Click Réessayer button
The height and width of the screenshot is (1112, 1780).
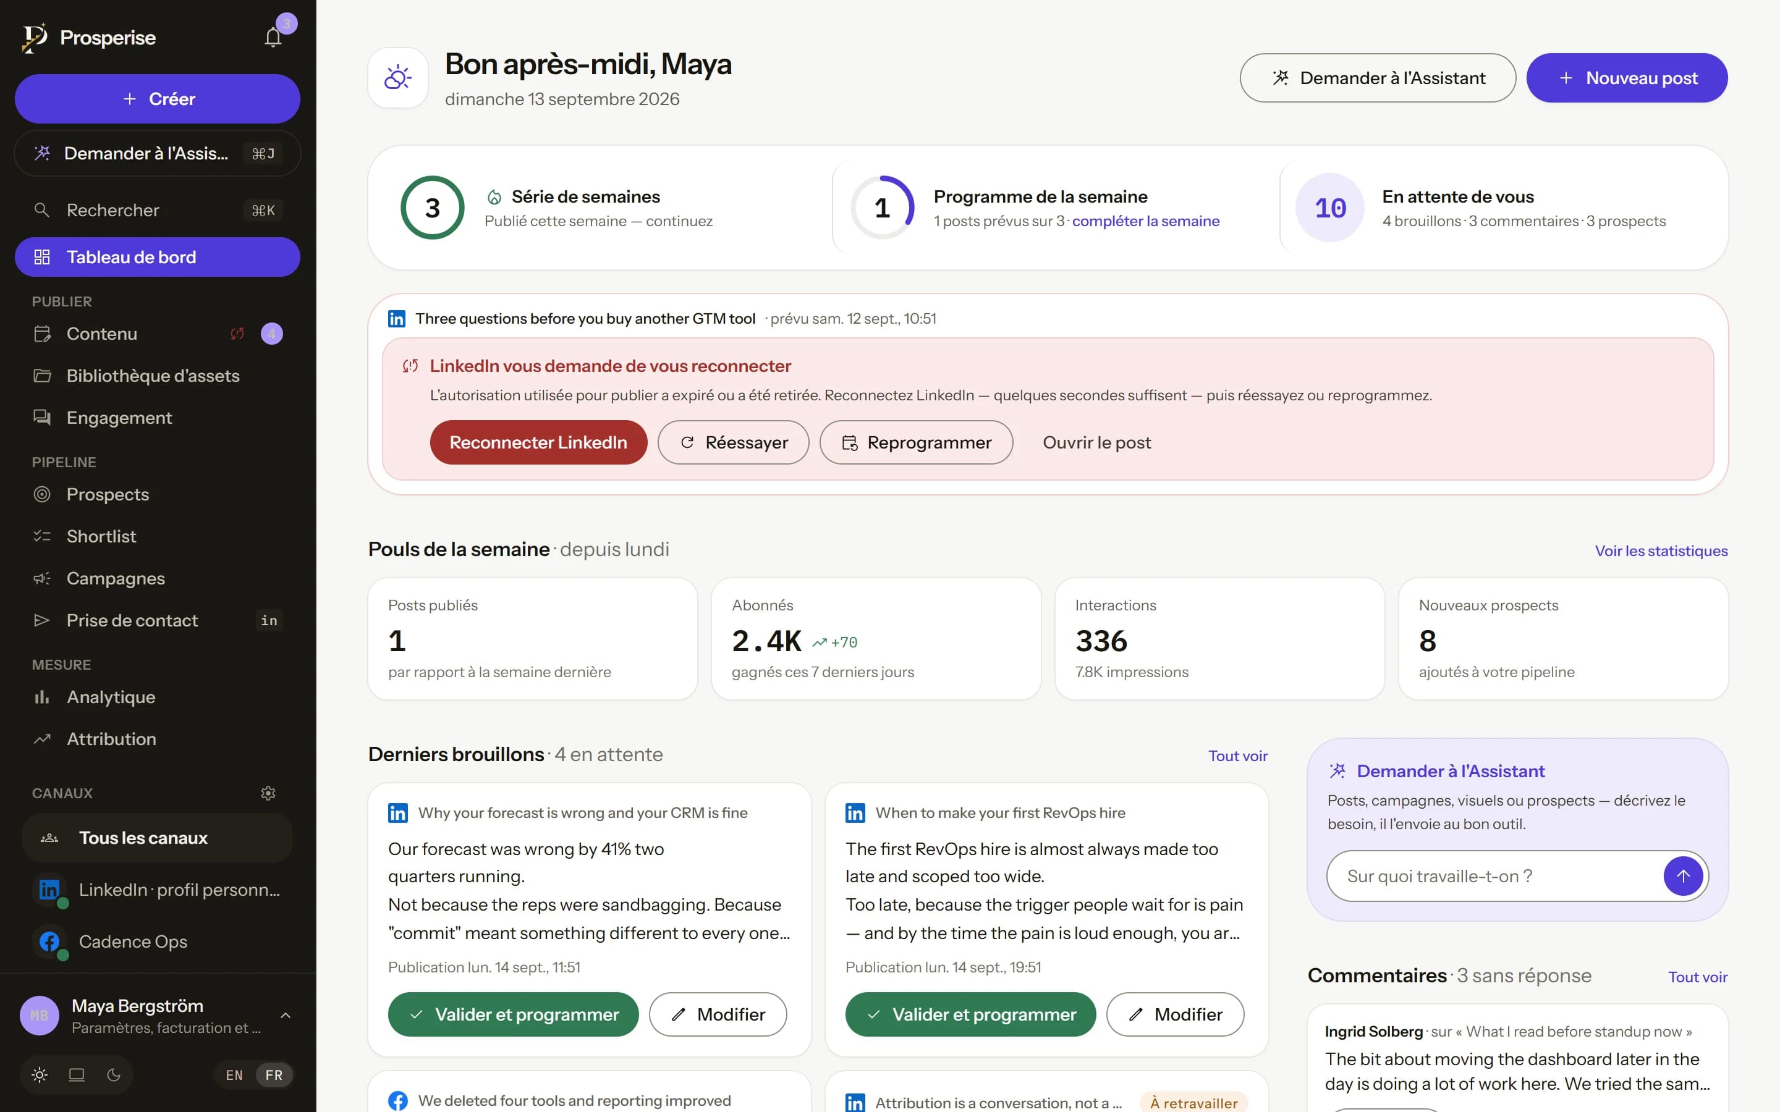[x=734, y=442]
